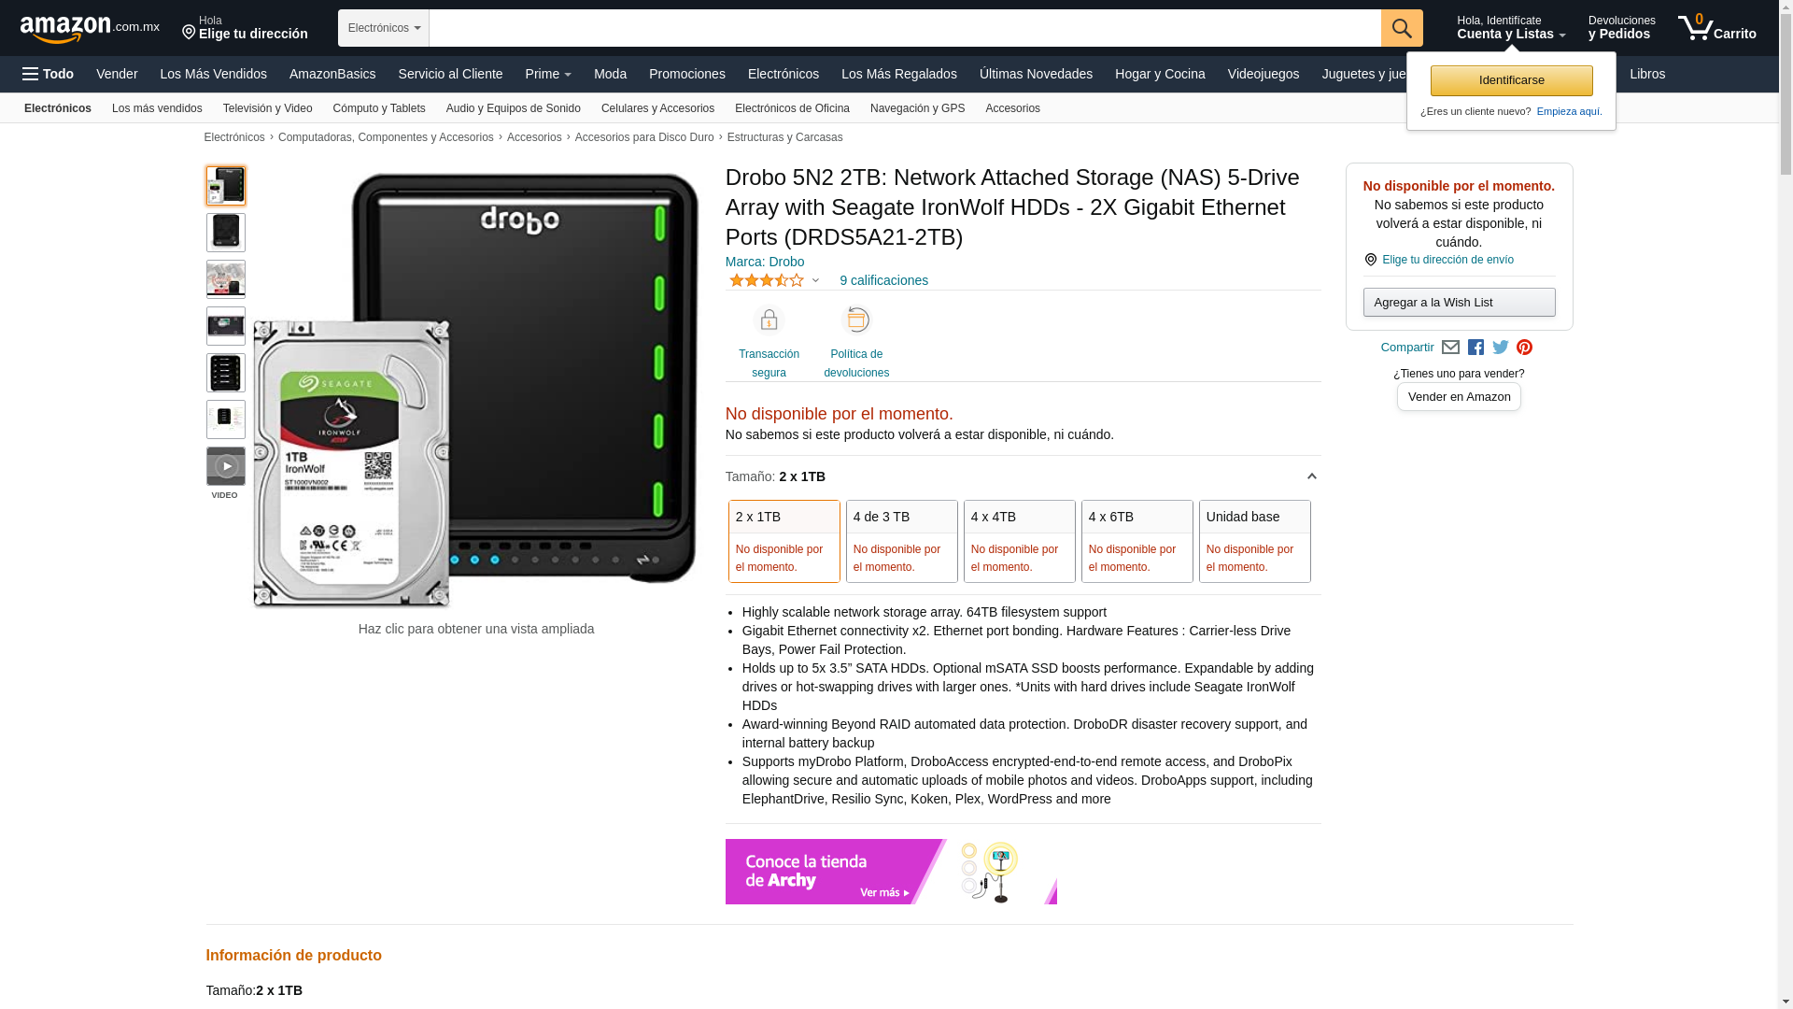Image resolution: width=1793 pixels, height=1009 pixels.
Task: Share product via email icon
Action: (x=1450, y=348)
